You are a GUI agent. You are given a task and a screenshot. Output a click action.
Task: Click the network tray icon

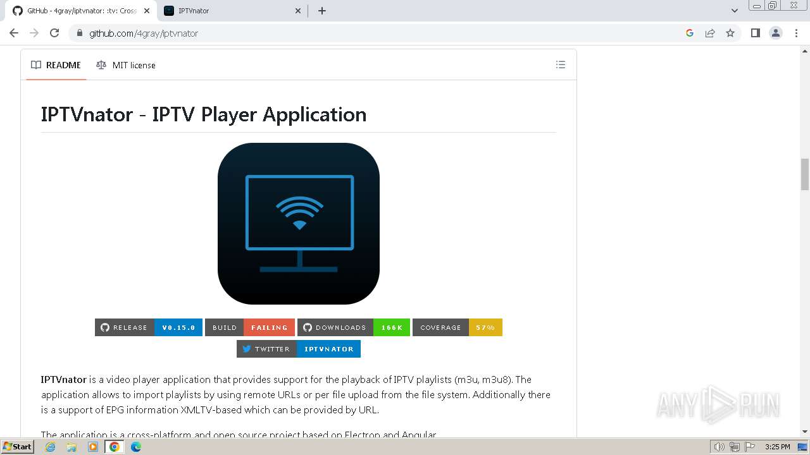coord(735,447)
